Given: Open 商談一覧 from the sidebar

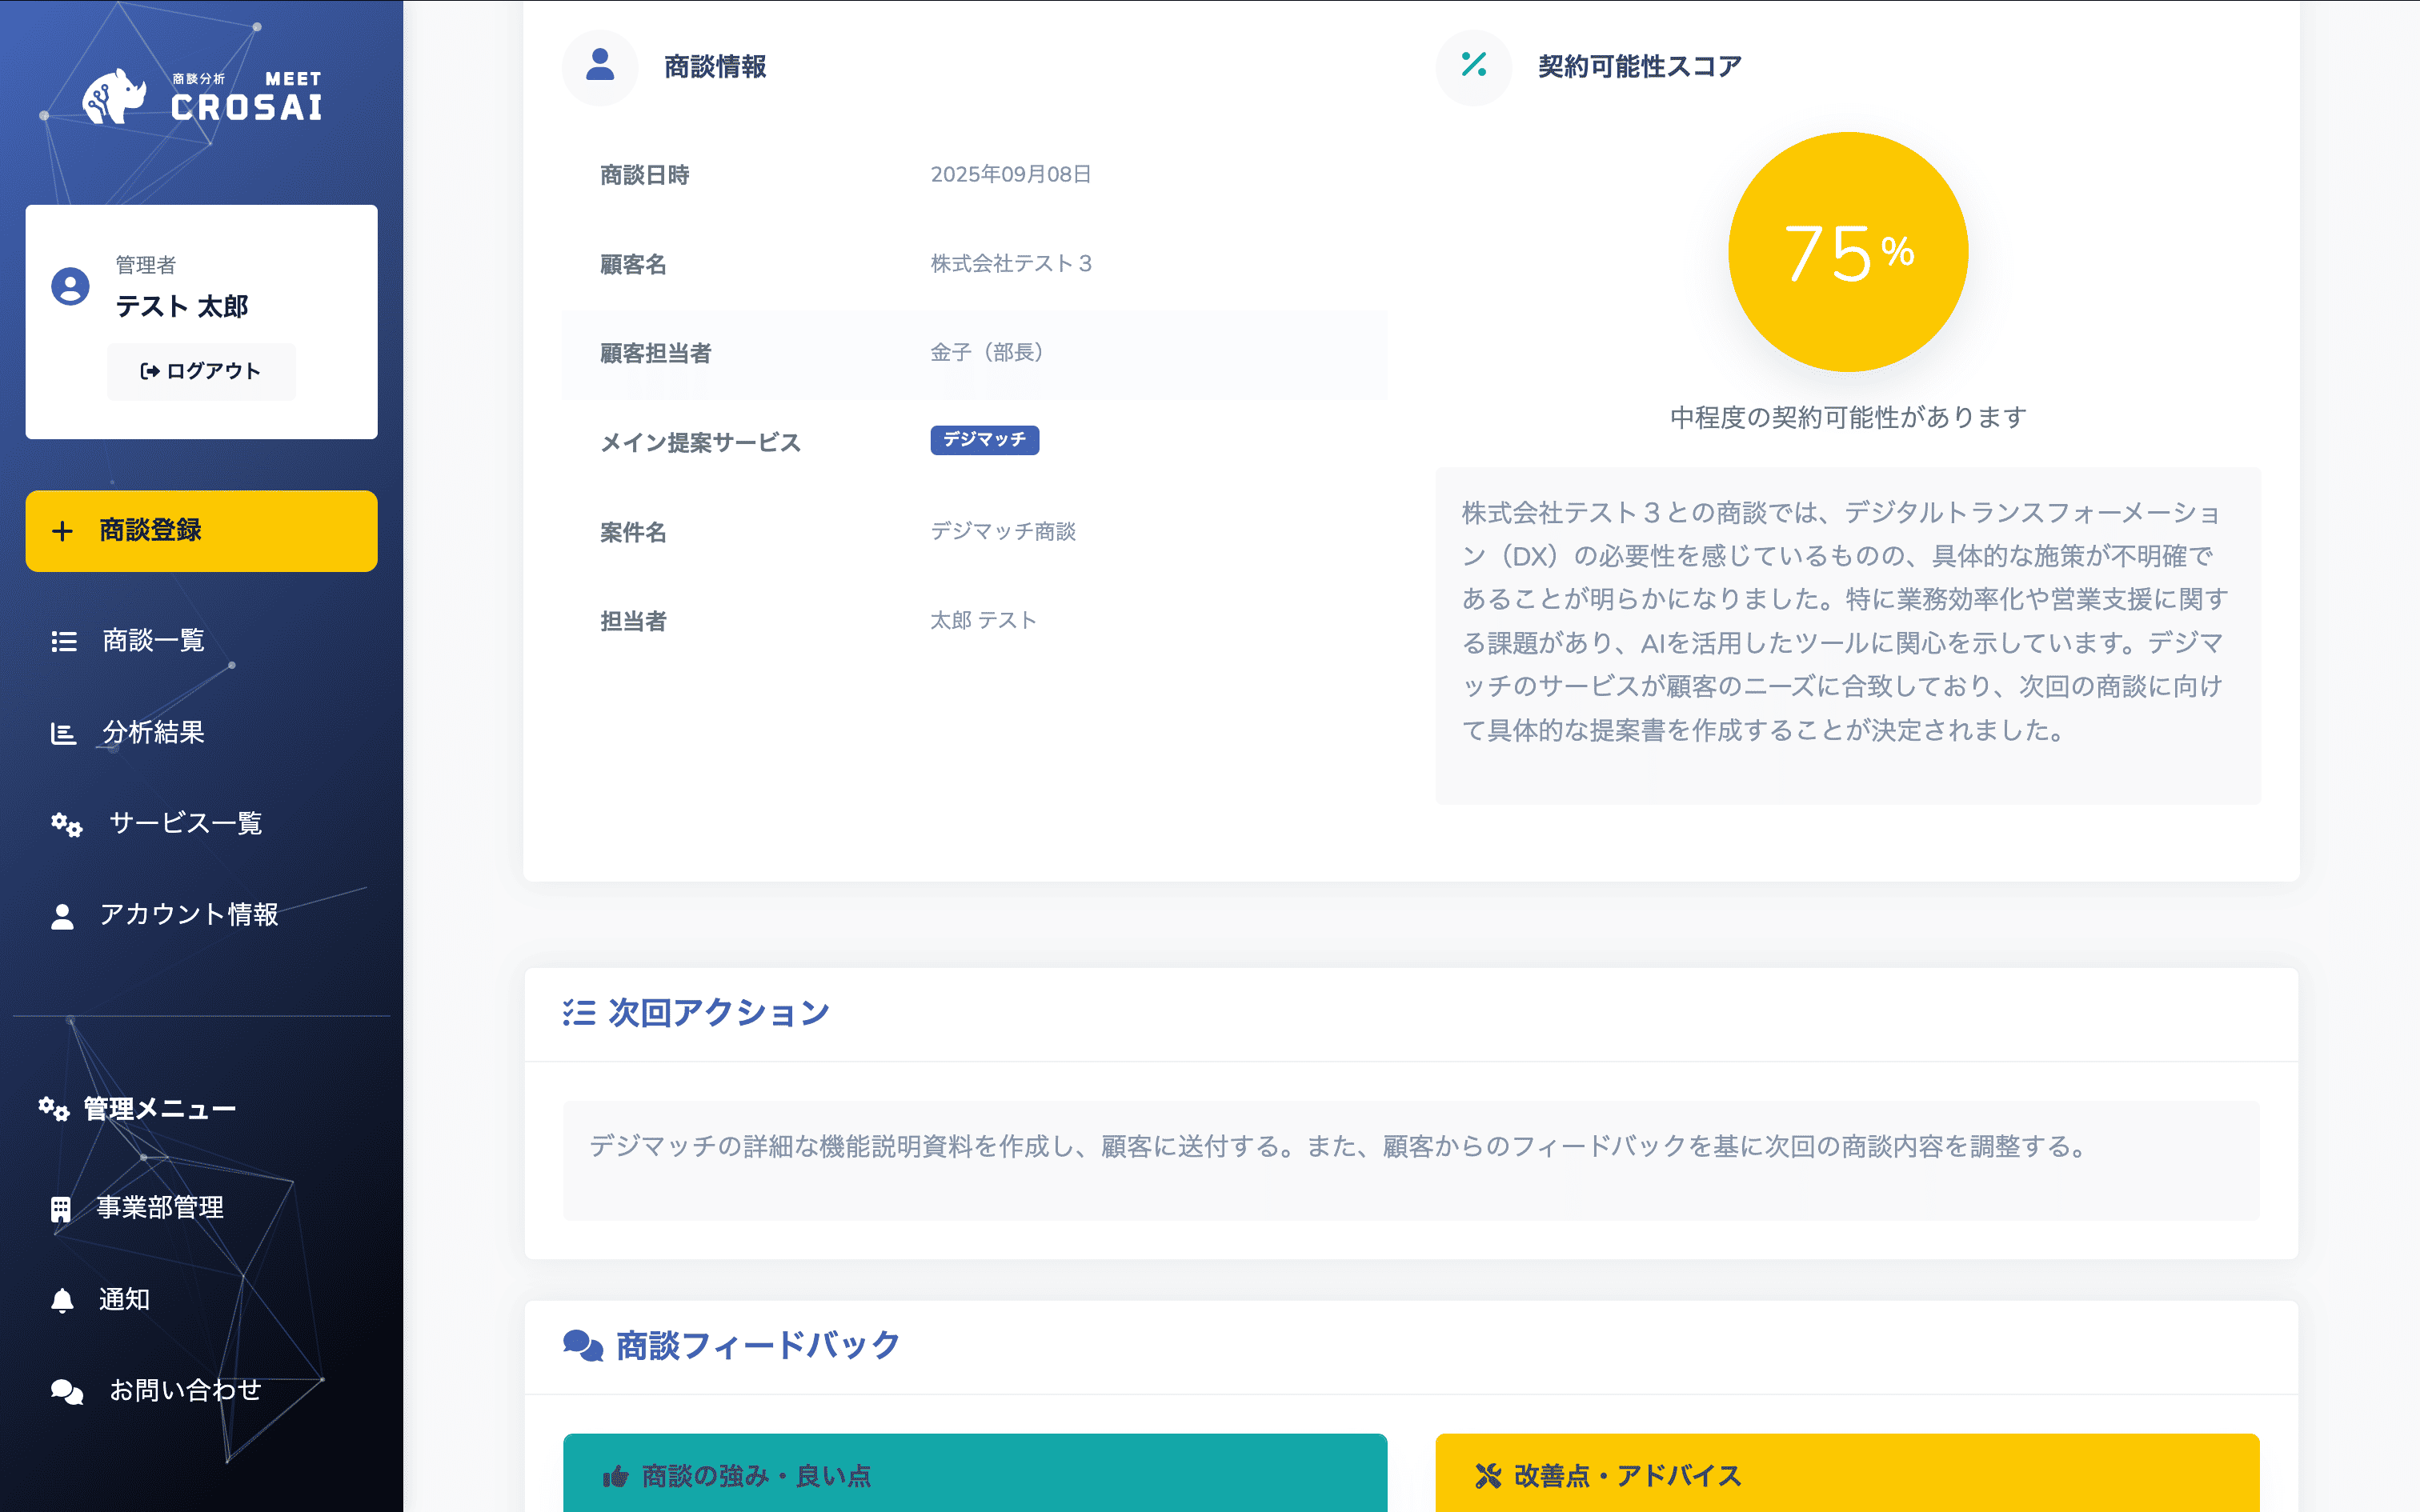Looking at the screenshot, I should (152, 641).
